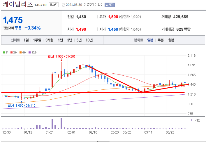
Task: Switch line chart to 3개월
Action: tap(50, 40)
